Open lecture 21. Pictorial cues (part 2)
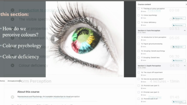The image size is (187, 105). pos(150,92)
